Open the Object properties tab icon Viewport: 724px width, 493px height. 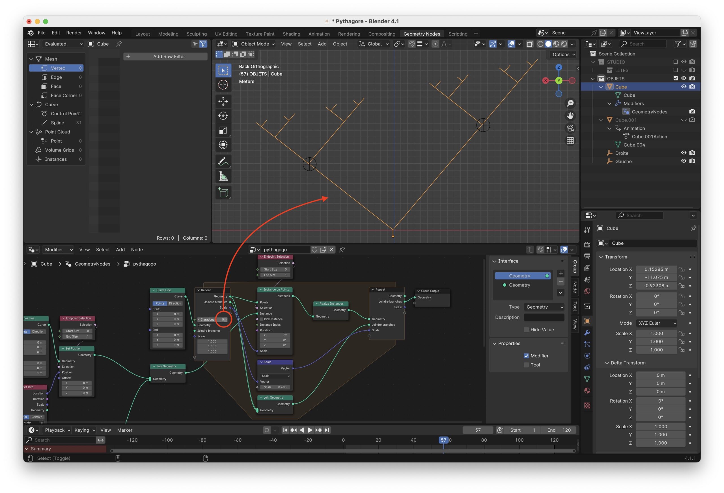tap(587, 321)
